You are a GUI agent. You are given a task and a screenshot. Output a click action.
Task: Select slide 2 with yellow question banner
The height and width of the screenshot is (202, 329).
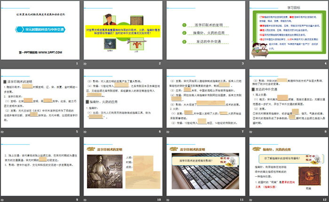tap(123, 30)
